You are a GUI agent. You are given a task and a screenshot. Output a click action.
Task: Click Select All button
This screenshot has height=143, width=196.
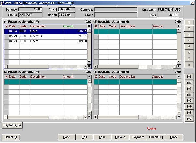11,137
